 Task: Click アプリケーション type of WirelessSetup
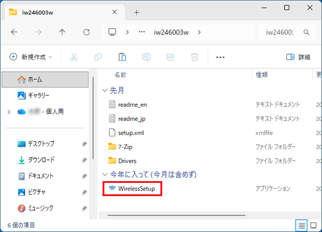click(x=273, y=189)
